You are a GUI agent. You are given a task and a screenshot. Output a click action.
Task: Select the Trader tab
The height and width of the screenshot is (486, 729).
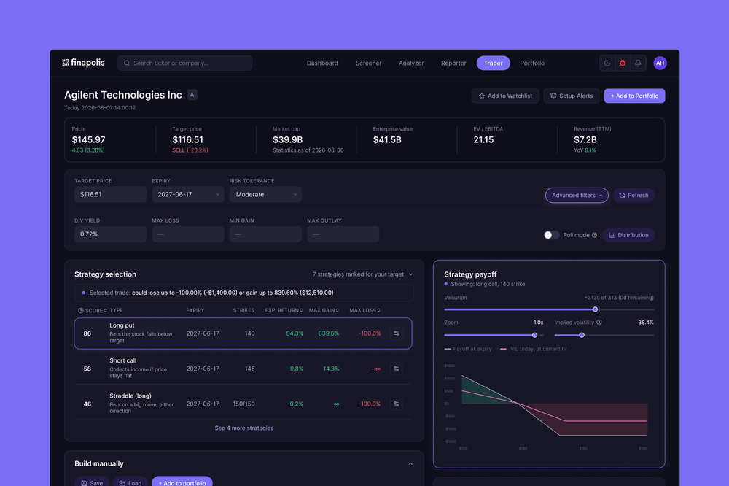[x=493, y=63]
